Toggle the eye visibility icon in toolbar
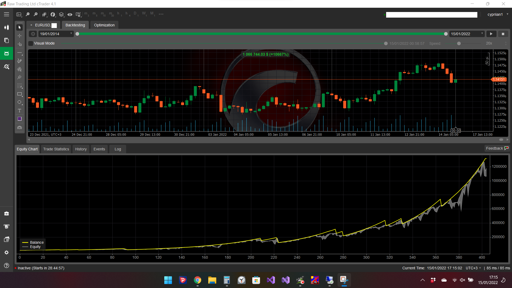The height and width of the screenshot is (288, 512). point(70,14)
